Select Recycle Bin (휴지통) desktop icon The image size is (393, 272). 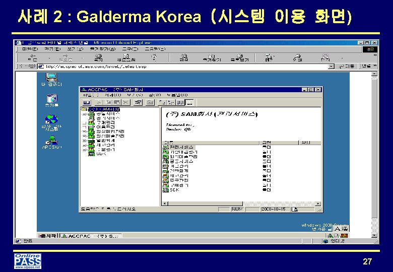[52, 100]
